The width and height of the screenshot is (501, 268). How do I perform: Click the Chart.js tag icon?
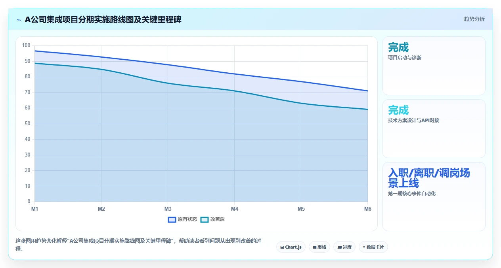point(282,247)
